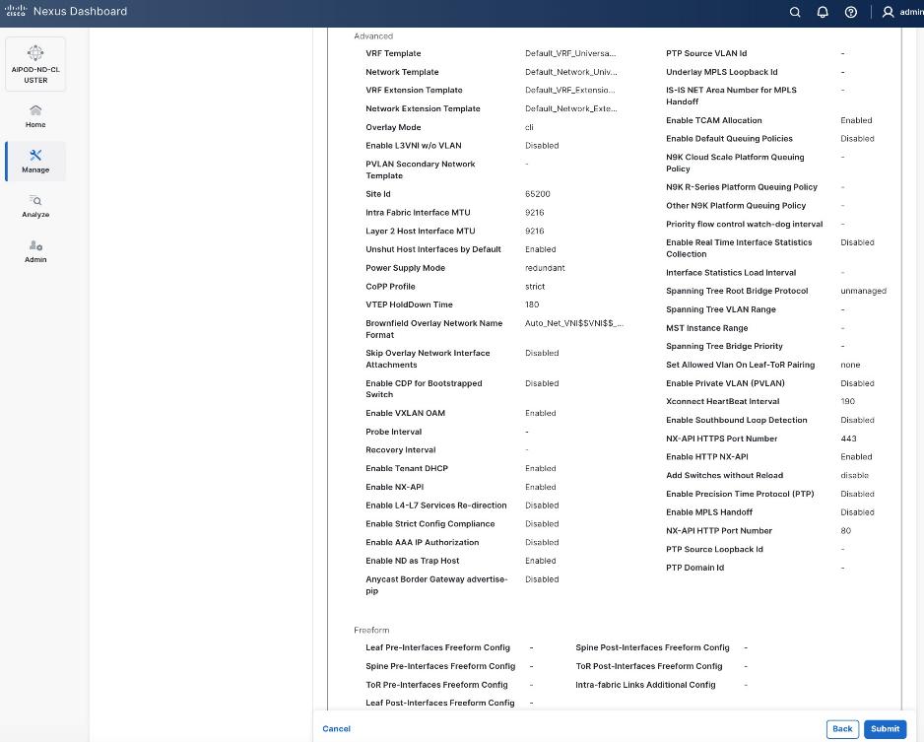
Task: Collapse the Freeform settings section
Action: [x=371, y=630]
